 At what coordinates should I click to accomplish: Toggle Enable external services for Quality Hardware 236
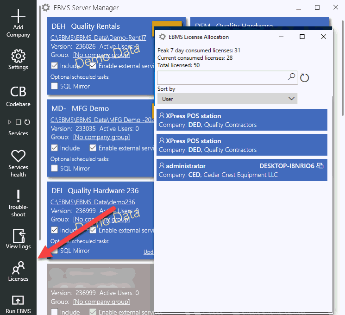(93, 230)
